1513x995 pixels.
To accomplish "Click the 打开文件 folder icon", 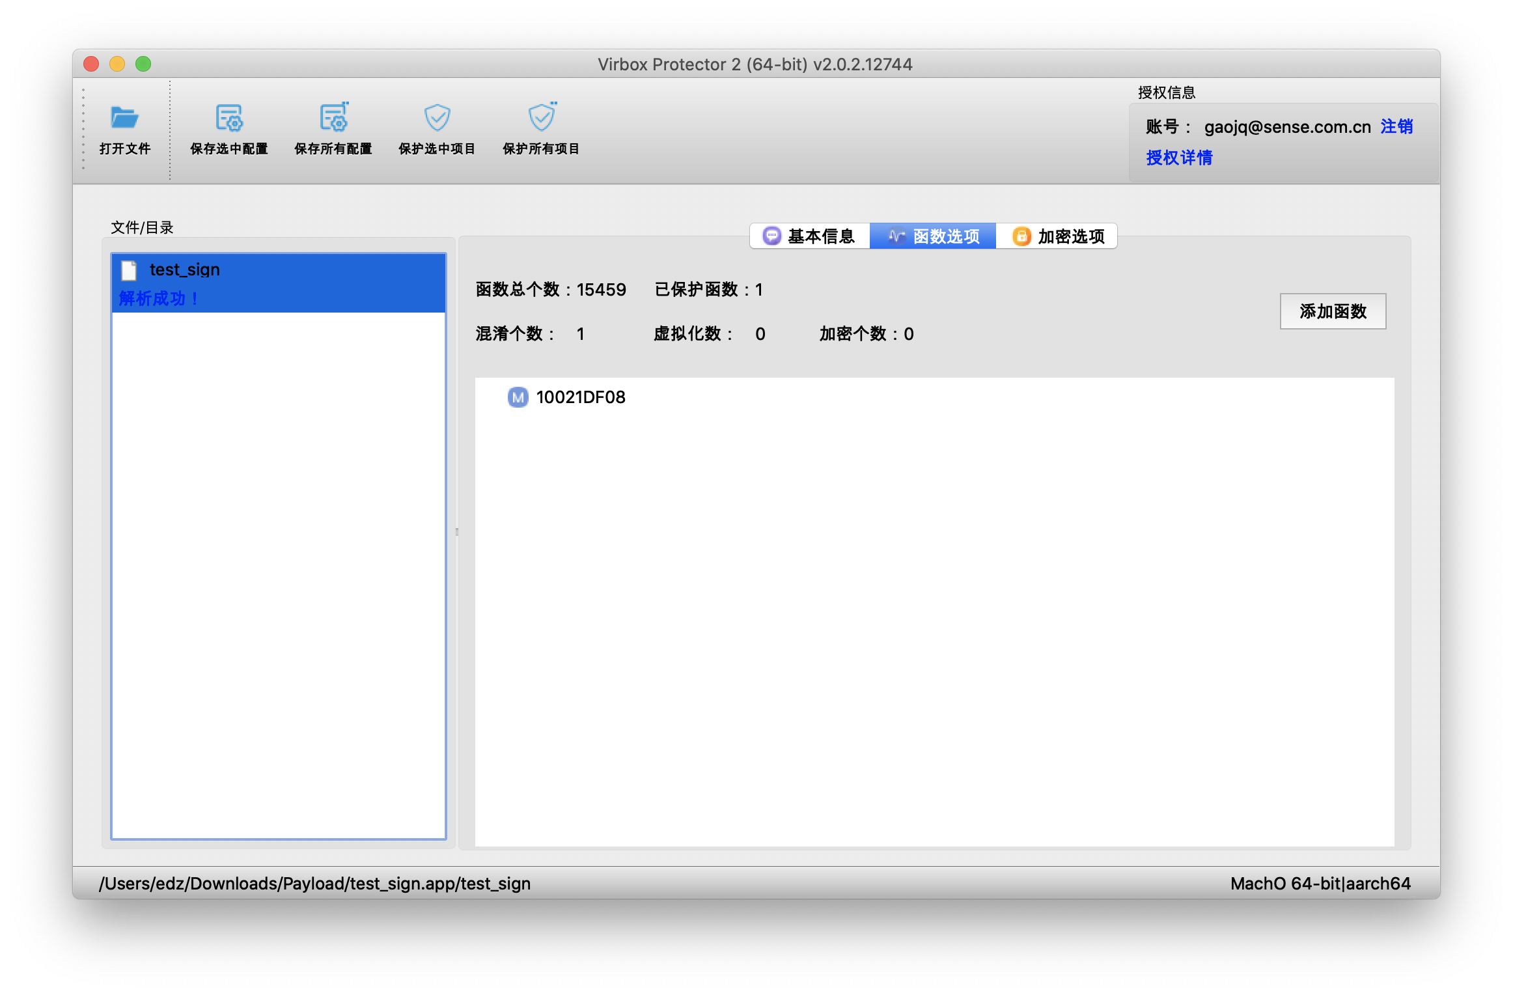I will click(x=126, y=119).
